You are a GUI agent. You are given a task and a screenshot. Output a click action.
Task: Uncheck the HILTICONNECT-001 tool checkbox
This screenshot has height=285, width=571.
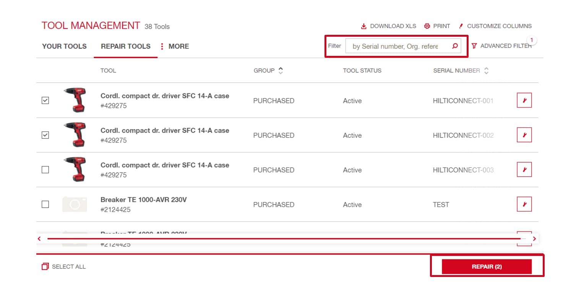point(45,101)
